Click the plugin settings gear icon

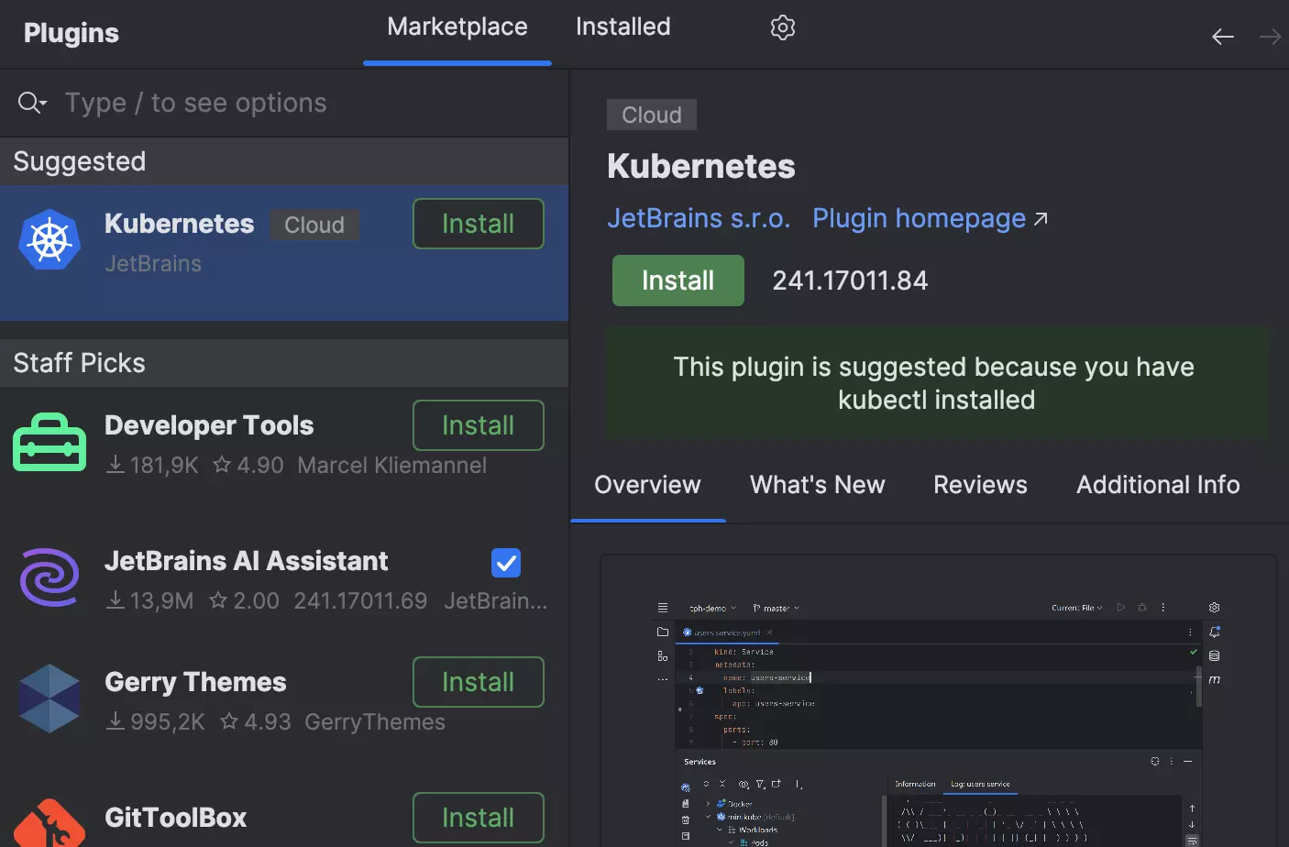tap(782, 27)
